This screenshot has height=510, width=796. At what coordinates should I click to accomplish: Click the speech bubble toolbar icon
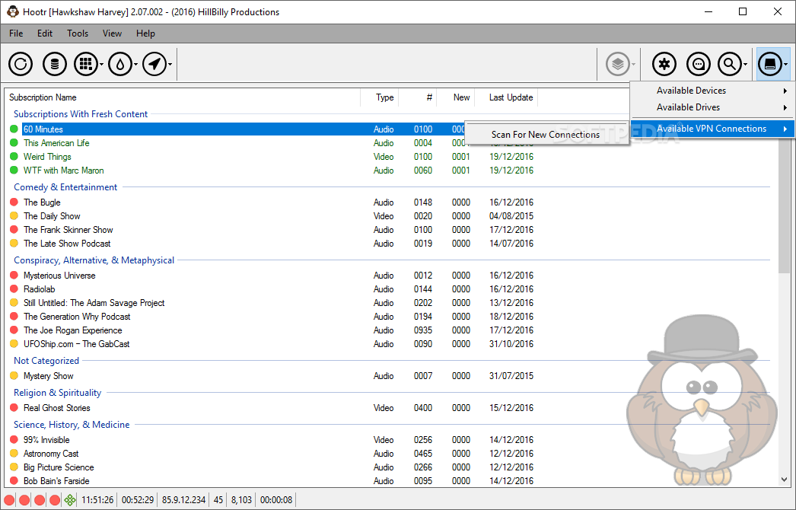point(698,65)
